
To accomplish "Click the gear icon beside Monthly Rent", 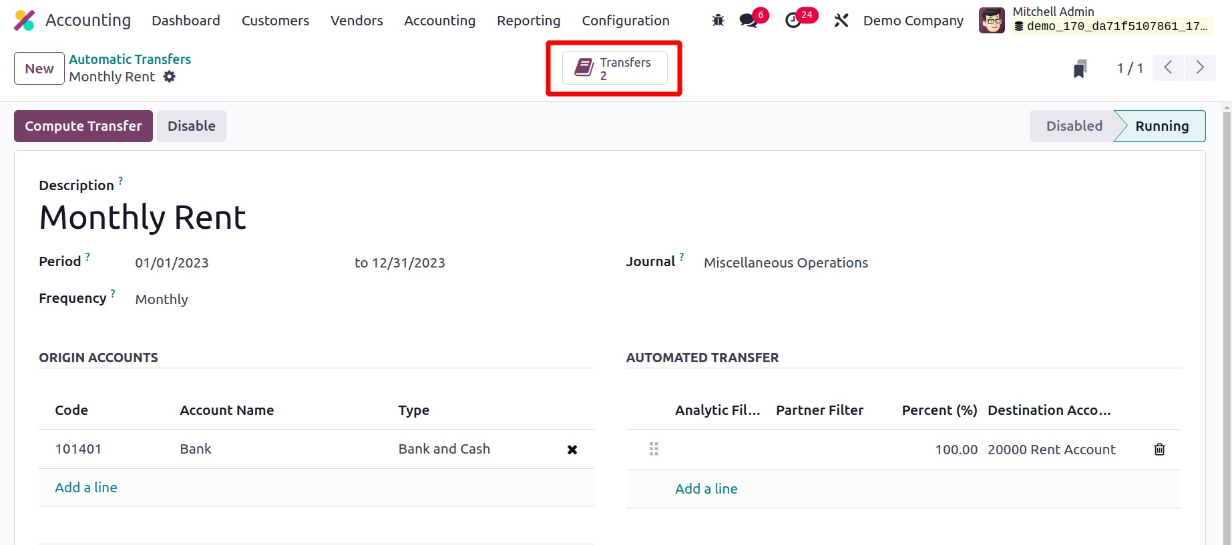I will (x=170, y=77).
